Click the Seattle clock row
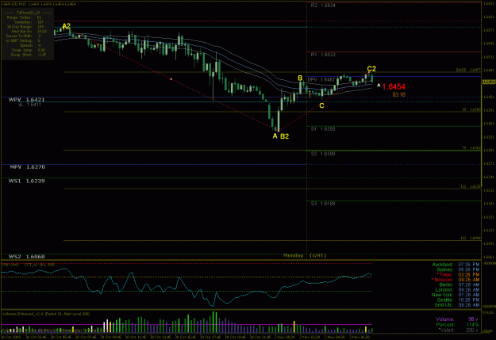 459,300
